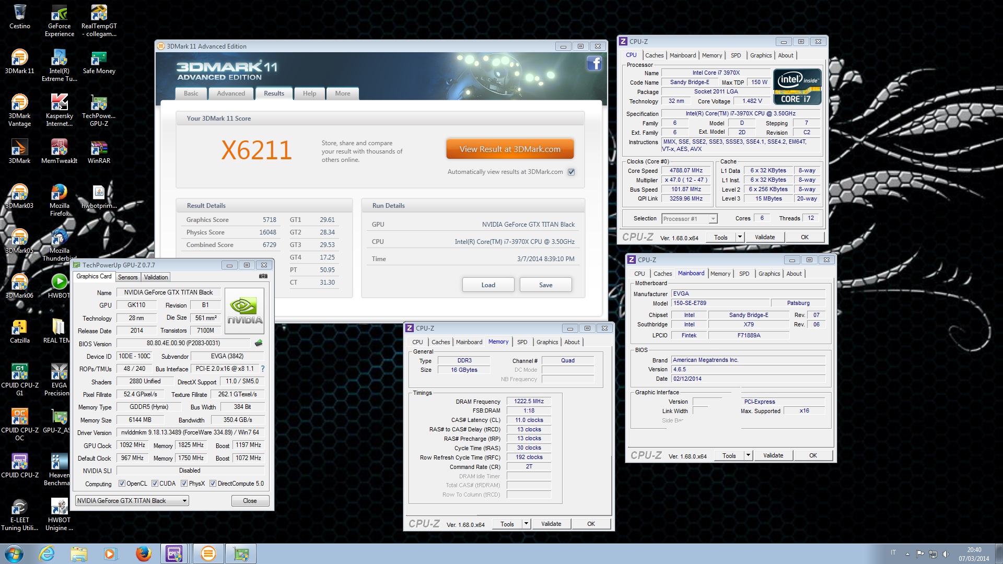This screenshot has height=564, width=1003.
Task: Click the Facebook icon in 3DMark 11
Action: tap(594, 64)
